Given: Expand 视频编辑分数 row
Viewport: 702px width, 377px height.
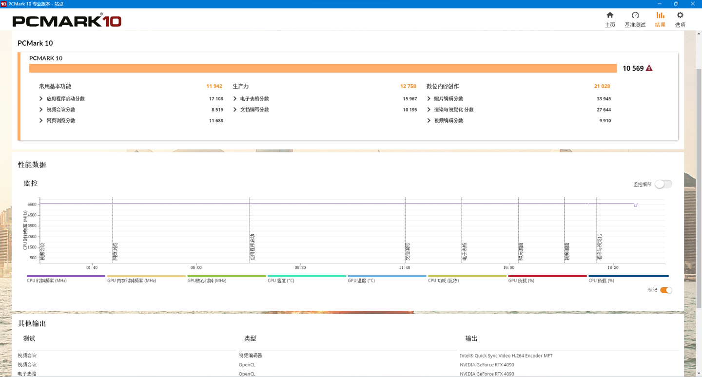Looking at the screenshot, I should pos(429,121).
